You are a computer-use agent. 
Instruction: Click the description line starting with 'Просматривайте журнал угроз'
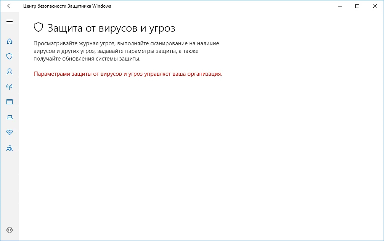[126, 43]
